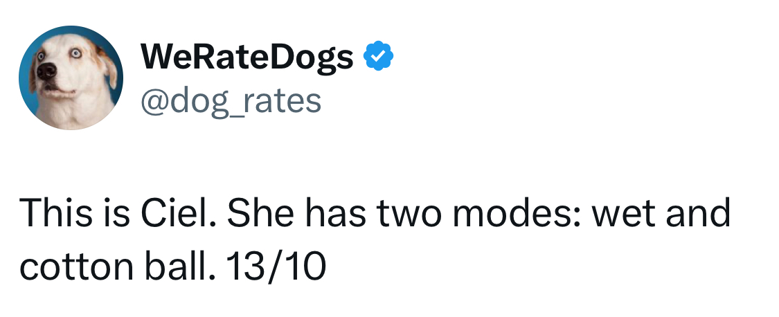Click the dog's nose in the avatar
Screen dimensions: 779x317
point(46,71)
